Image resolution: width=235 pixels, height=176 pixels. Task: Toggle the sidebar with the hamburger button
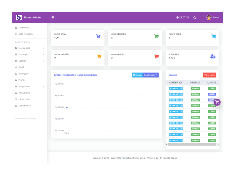tap(53, 18)
